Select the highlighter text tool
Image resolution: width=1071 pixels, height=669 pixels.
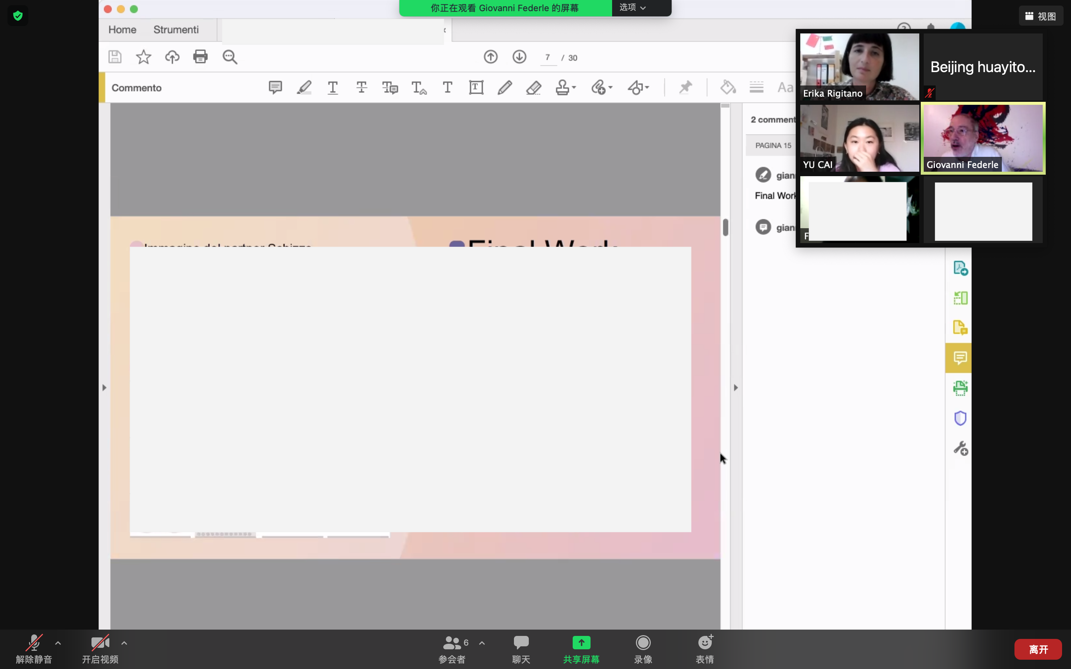pyautogui.click(x=304, y=87)
